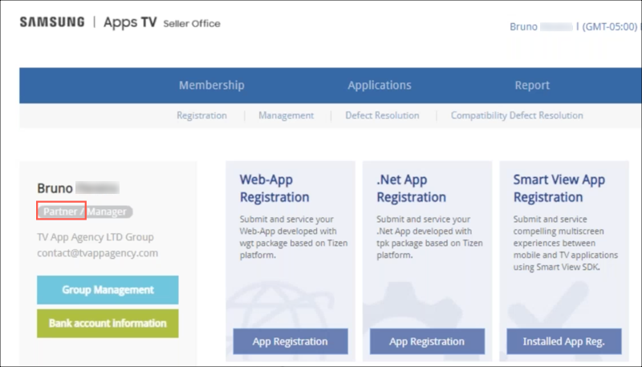Click the Samsung logo

click(52, 22)
